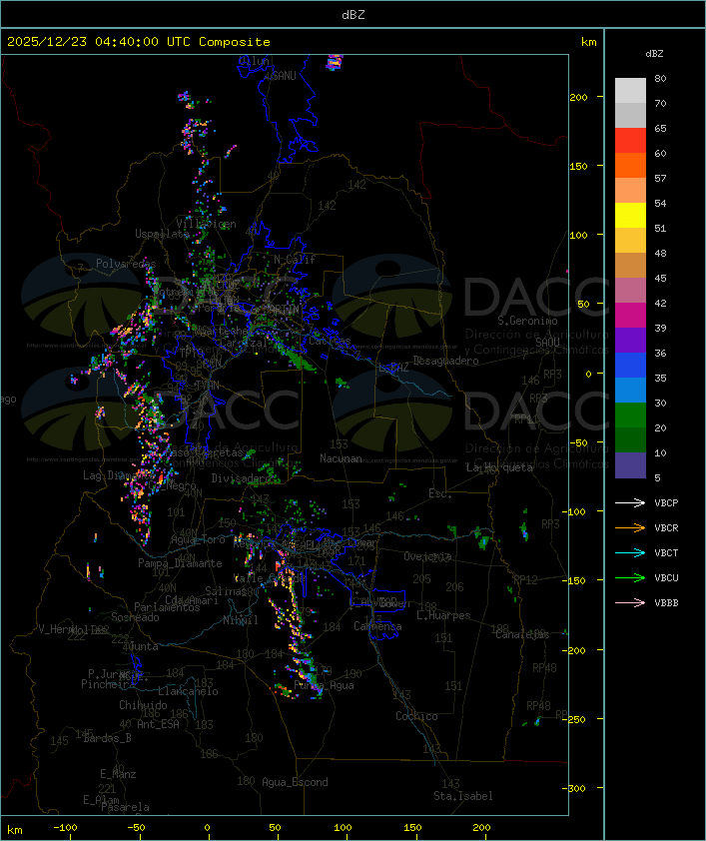The height and width of the screenshot is (841, 706).
Task: Click the Polvaredas map label
Action: [126, 264]
